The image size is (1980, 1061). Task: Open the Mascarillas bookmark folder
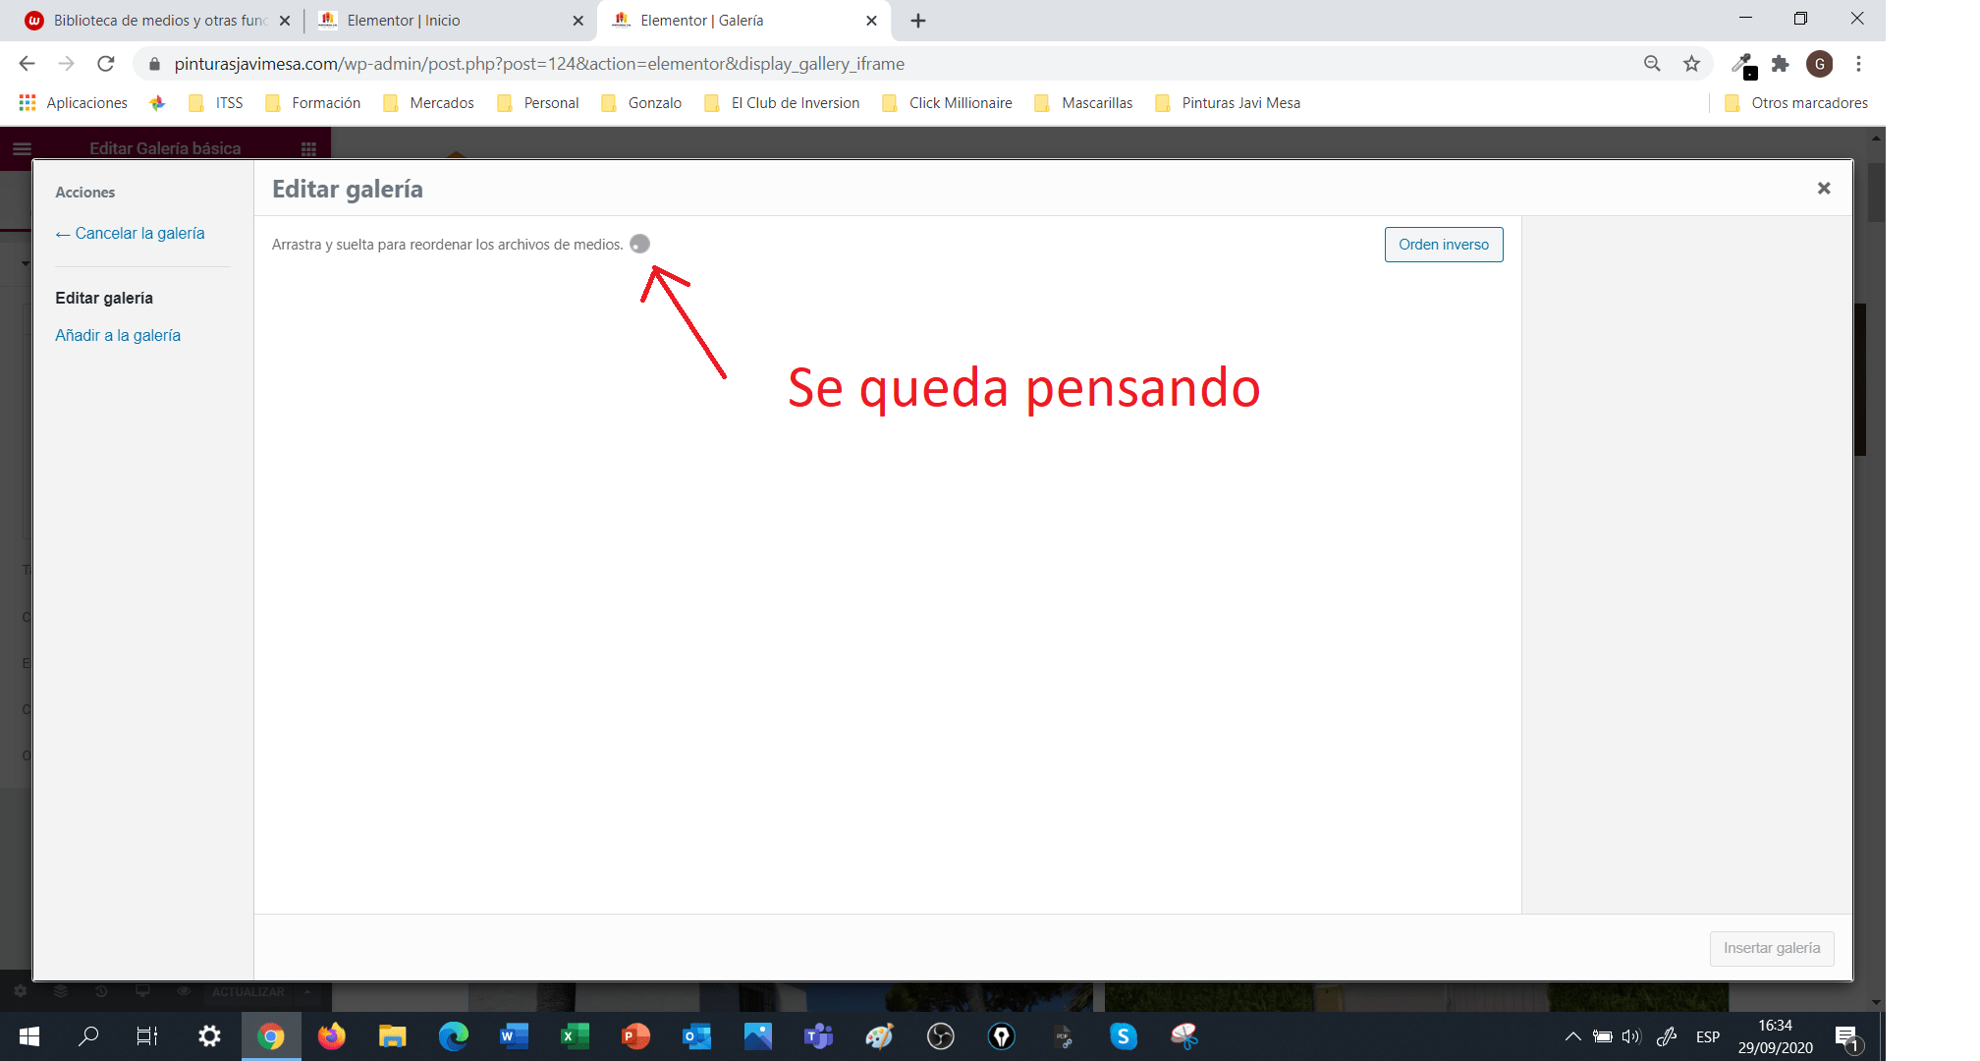1084,103
